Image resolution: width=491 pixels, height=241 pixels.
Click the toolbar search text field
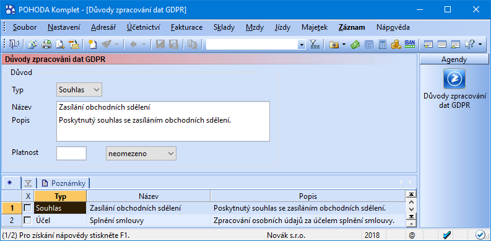click(x=252, y=45)
